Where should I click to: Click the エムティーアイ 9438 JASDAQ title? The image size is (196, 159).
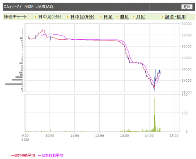click(x=28, y=7)
